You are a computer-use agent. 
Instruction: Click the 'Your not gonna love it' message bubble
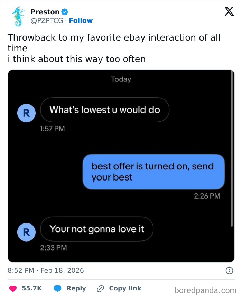click(97, 229)
